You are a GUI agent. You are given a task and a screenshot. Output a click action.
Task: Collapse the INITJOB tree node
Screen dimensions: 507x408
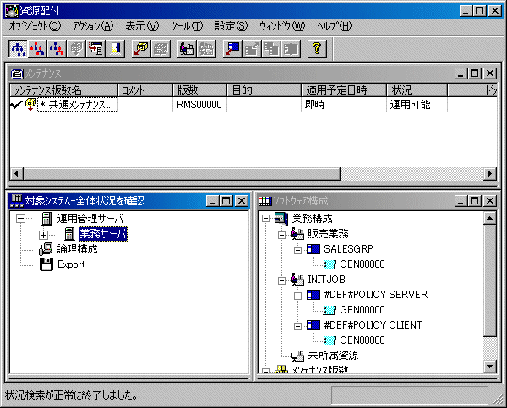click(282, 280)
